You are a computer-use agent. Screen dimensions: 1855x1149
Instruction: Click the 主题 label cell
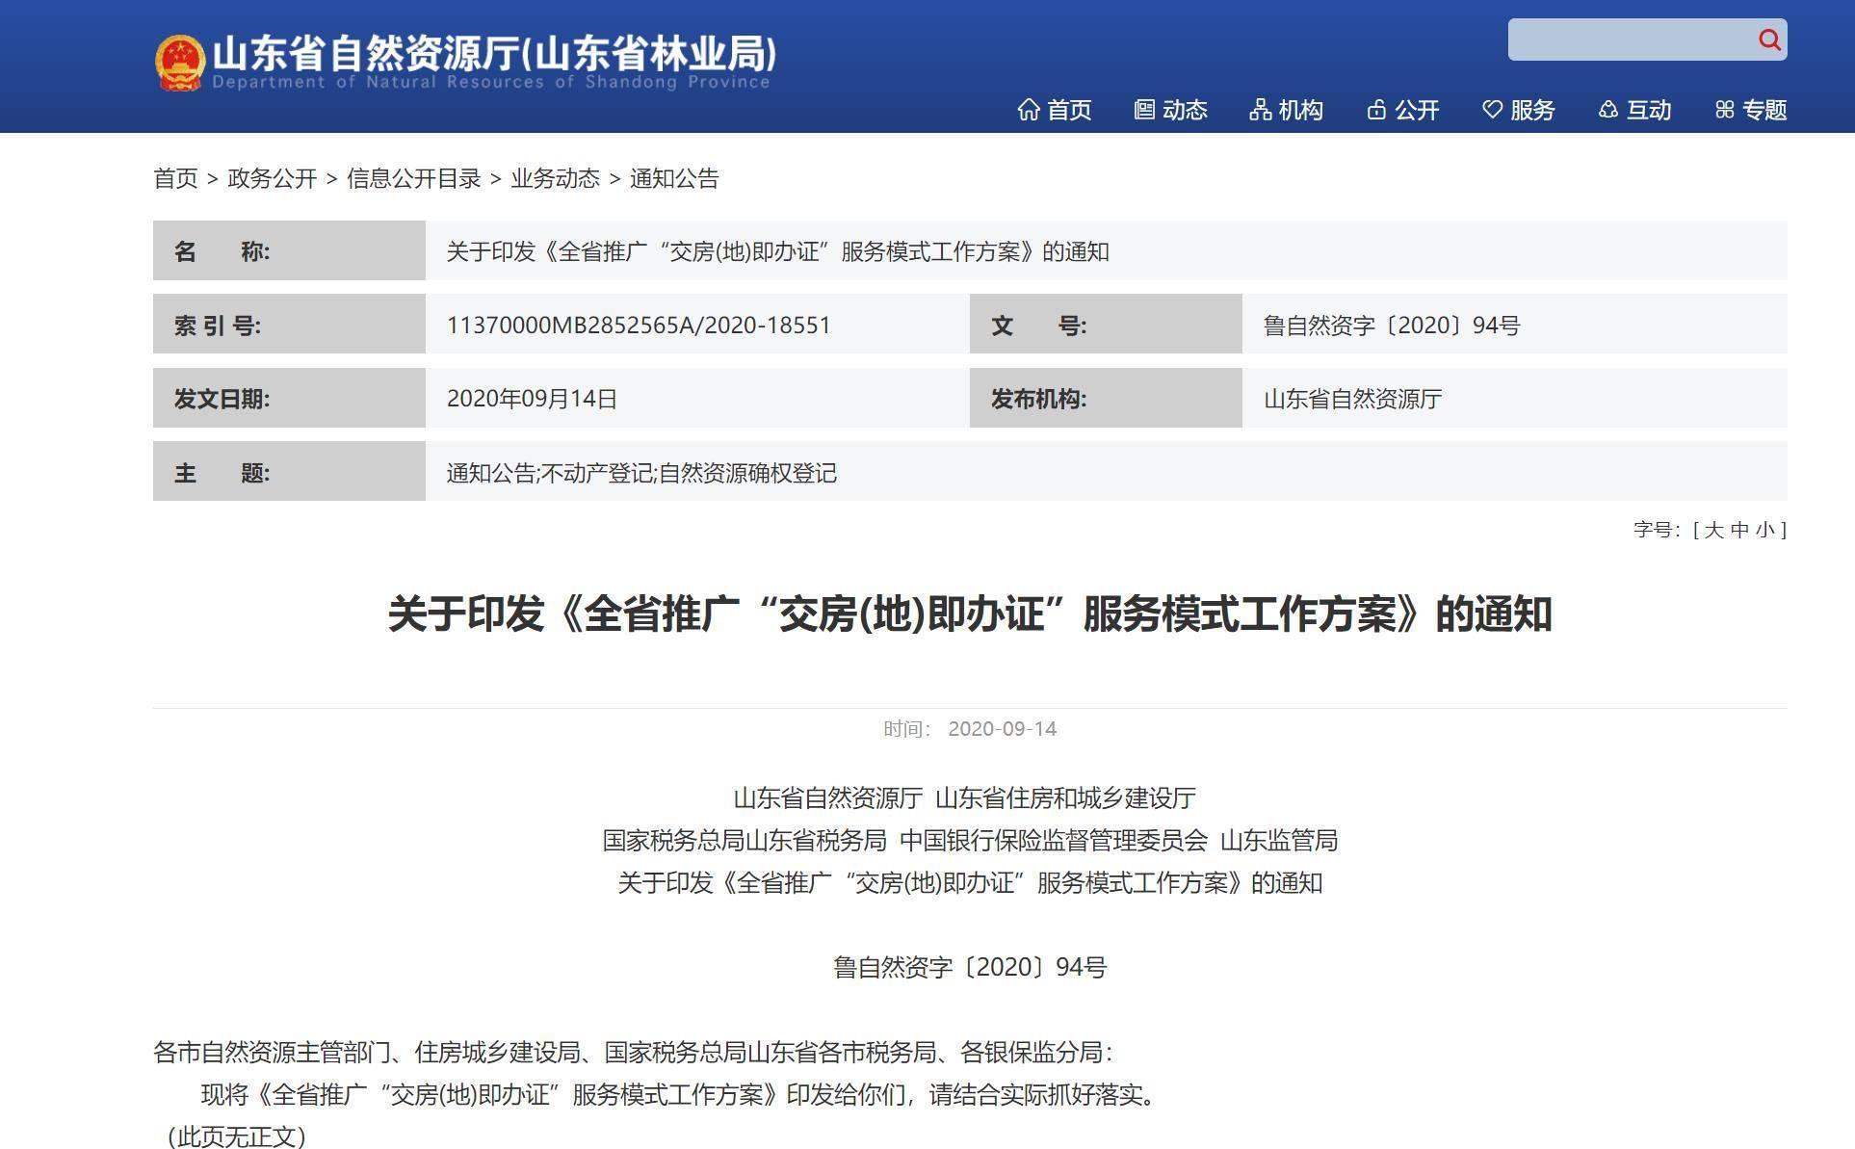click(289, 471)
